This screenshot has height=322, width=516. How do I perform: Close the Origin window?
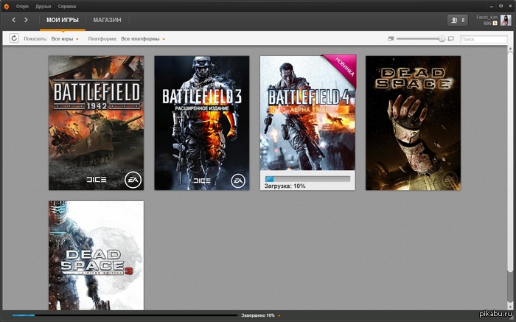pyautogui.click(x=510, y=6)
